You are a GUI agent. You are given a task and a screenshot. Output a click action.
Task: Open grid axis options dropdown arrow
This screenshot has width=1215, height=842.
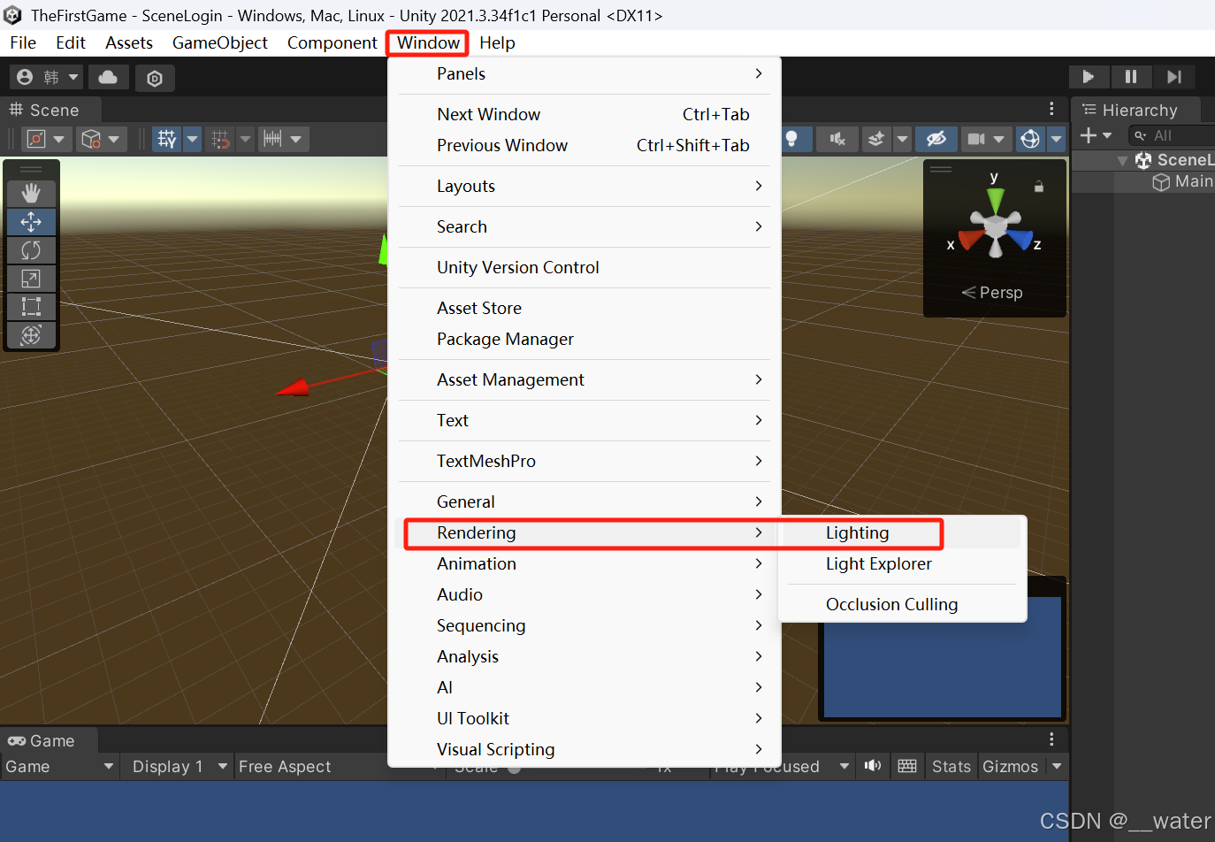click(192, 139)
